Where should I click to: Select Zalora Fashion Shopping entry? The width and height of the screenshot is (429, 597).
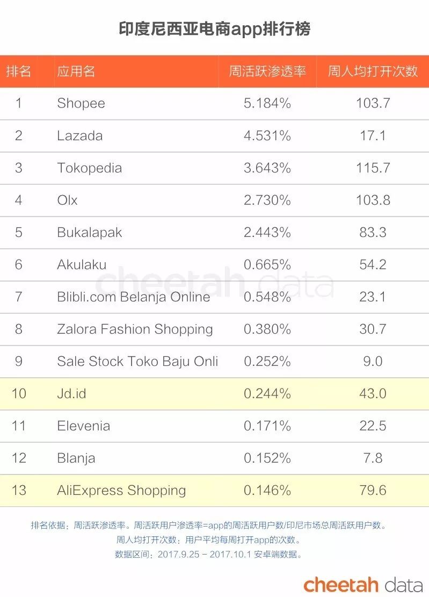(x=135, y=329)
